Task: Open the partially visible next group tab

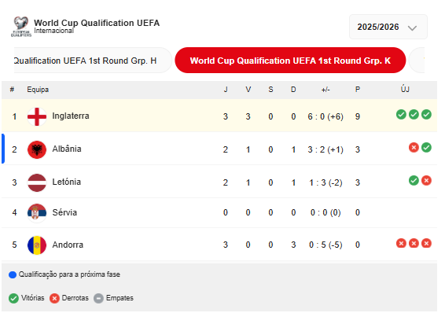Action: pos(417,61)
